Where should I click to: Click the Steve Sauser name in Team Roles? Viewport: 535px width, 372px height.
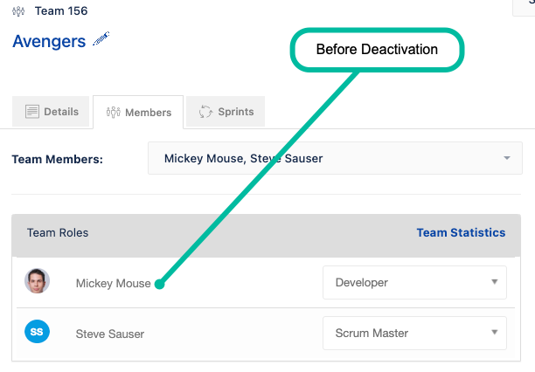click(110, 334)
